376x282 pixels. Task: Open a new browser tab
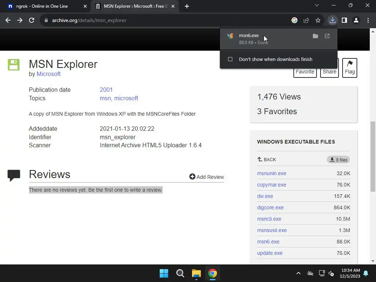point(187,6)
